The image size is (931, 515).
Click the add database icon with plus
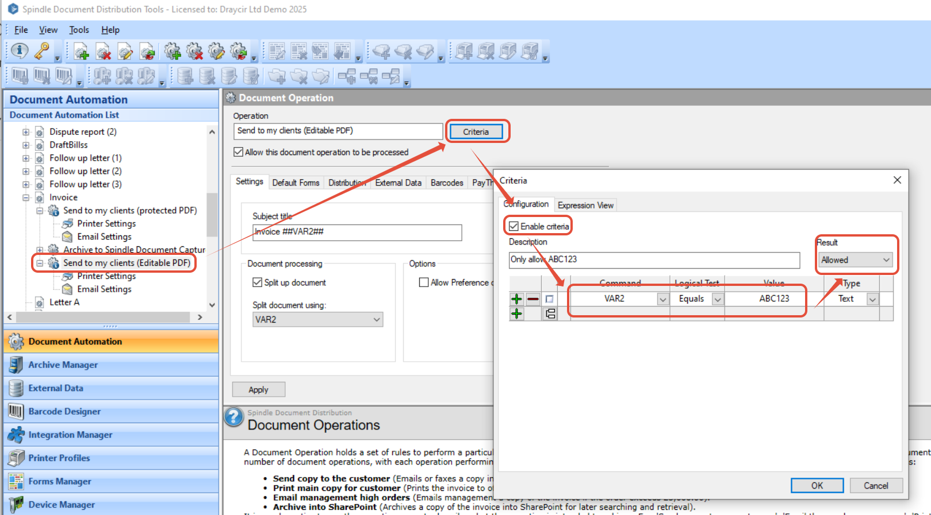(185, 76)
